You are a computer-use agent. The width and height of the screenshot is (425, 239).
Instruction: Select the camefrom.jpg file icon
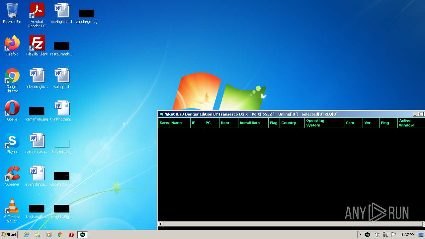click(x=37, y=113)
